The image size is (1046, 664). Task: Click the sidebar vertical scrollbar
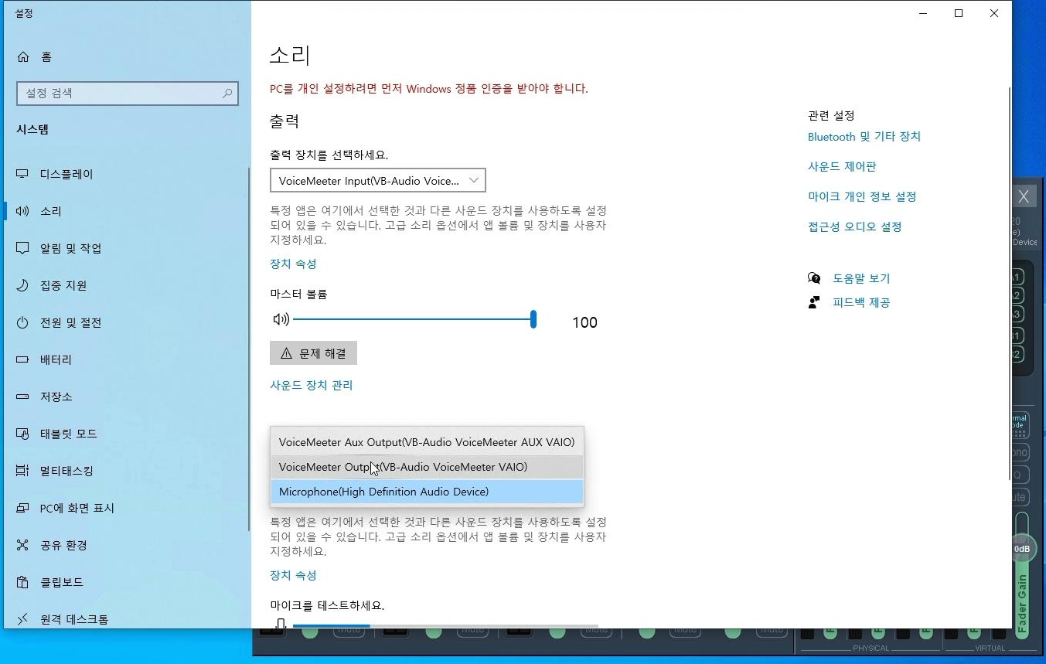[248, 348]
